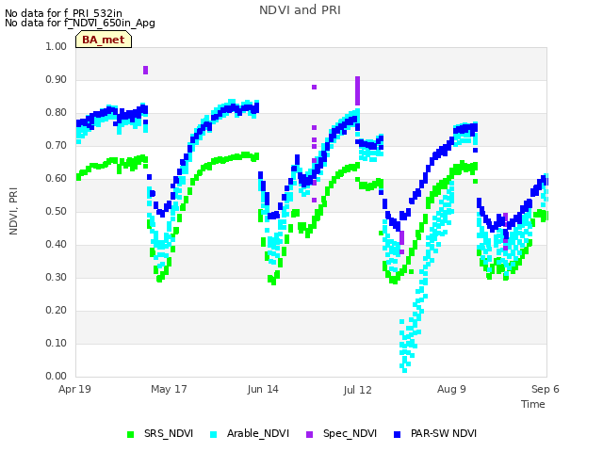Screen dimensions: 603x452
Task: Click the 0.80 y-axis tick label
Action: click(57, 113)
